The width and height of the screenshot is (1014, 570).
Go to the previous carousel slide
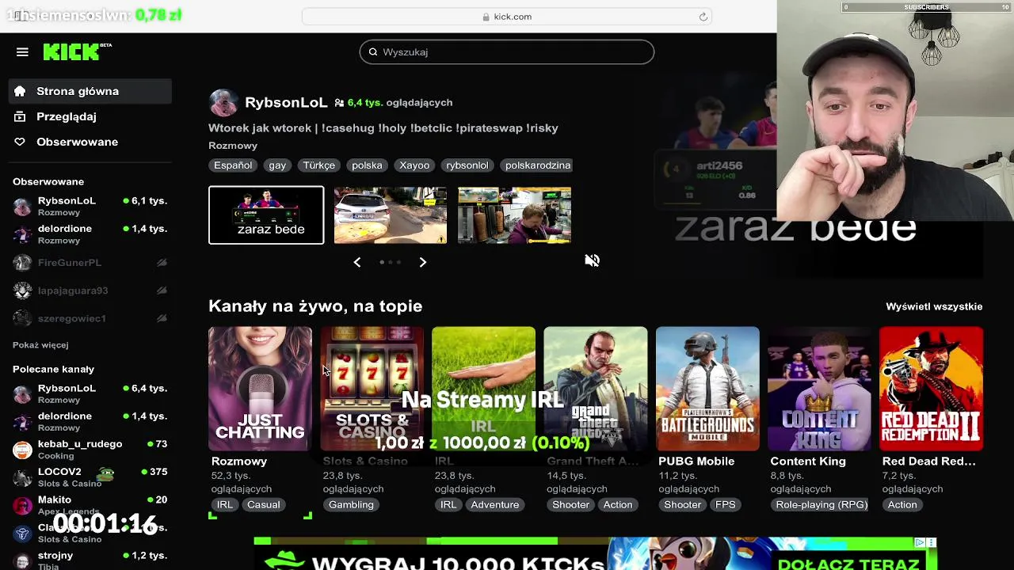357,262
